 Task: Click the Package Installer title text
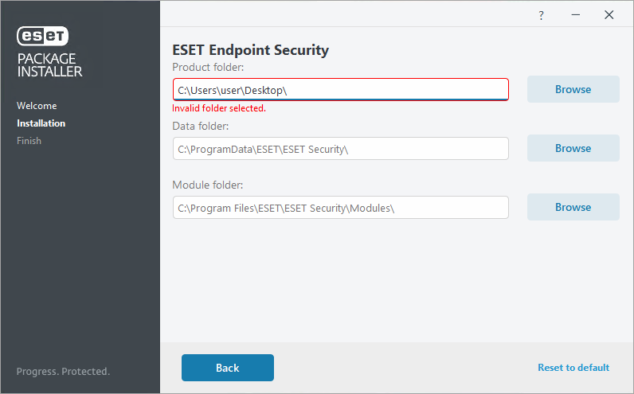coord(49,65)
